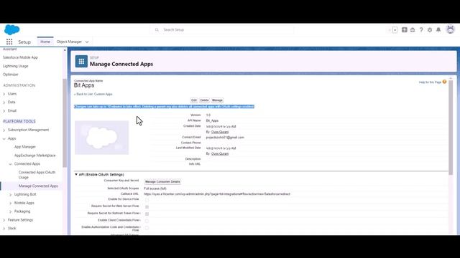Expand the Data section

tap(4, 102)
